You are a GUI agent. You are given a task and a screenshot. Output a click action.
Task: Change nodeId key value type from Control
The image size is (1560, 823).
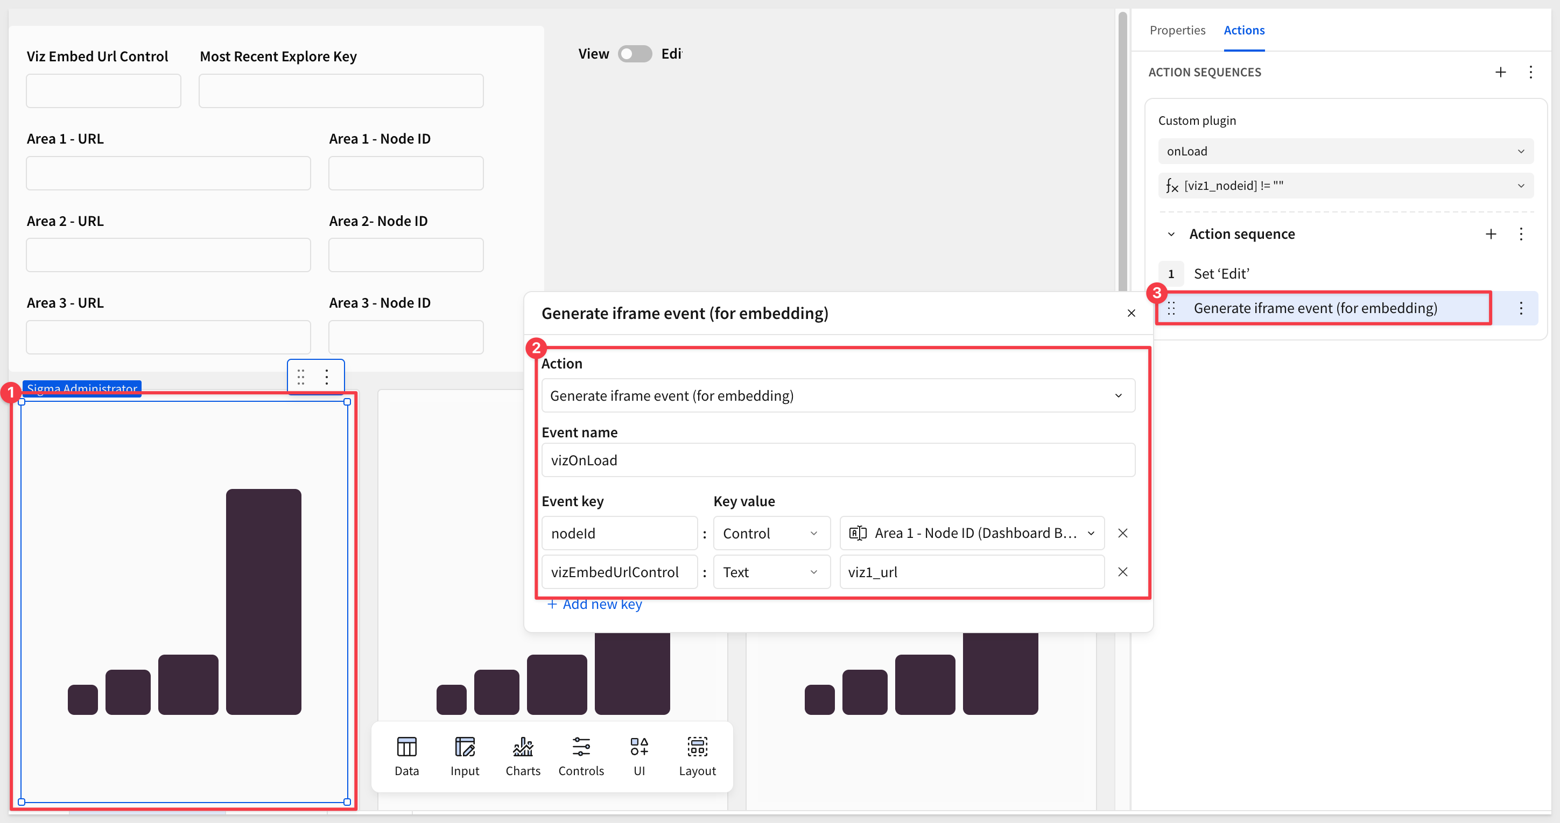770,533
